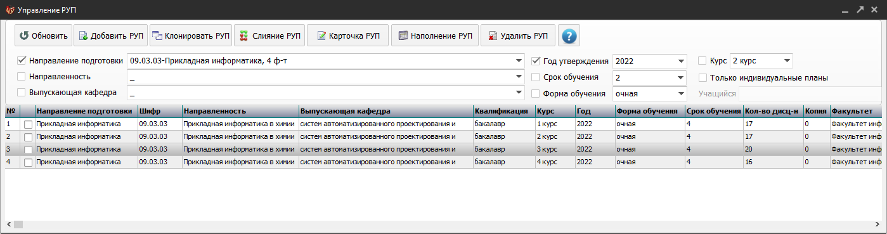Check the row 4 selection checkbox
Viewport: 887px width, 234px height.
pos(28,163)
